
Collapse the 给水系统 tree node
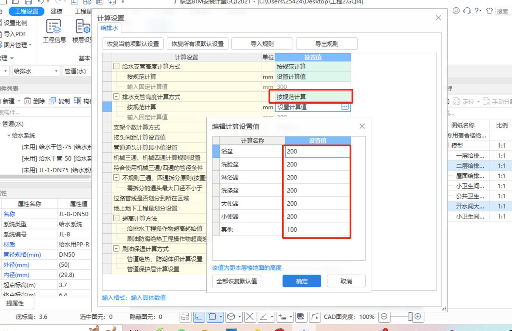click(9, 135)
